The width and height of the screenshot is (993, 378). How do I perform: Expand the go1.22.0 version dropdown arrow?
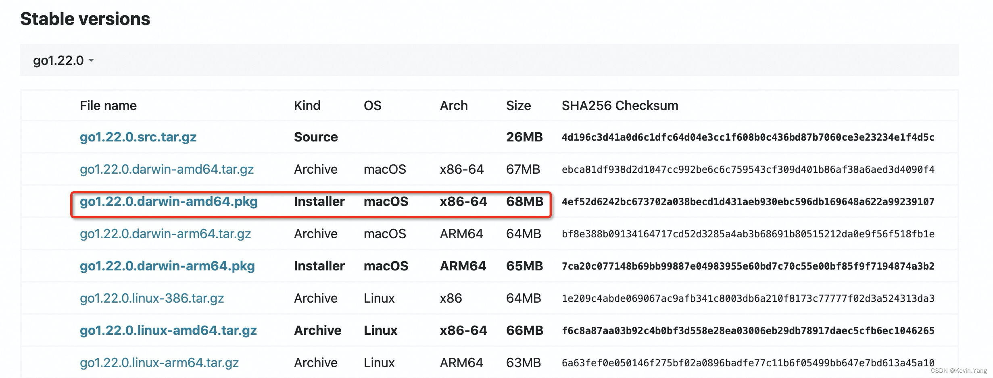tap(91, 60)
